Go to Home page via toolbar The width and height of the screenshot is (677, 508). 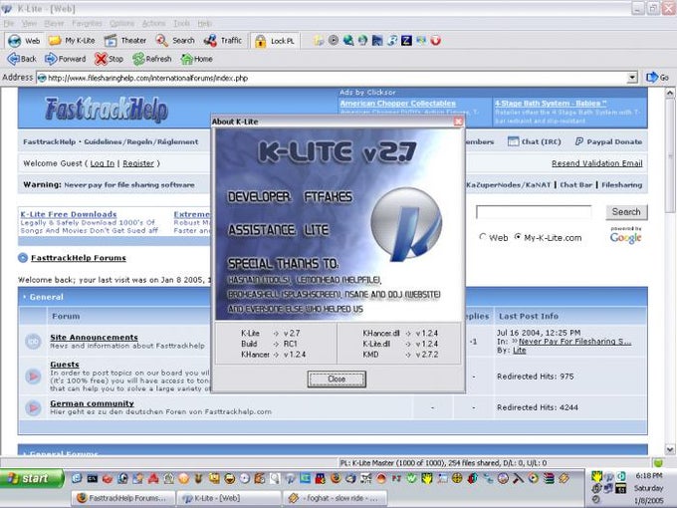[x=196, y=59]
